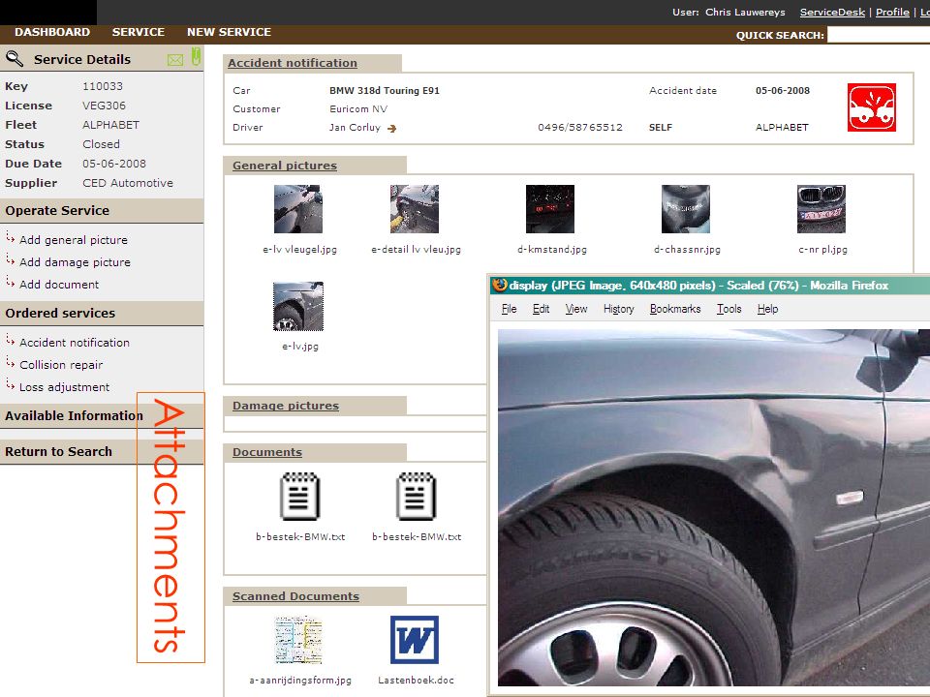Open the NEW SERVICE tab
This screenshot has height=697, width=930.
point(229,32)
